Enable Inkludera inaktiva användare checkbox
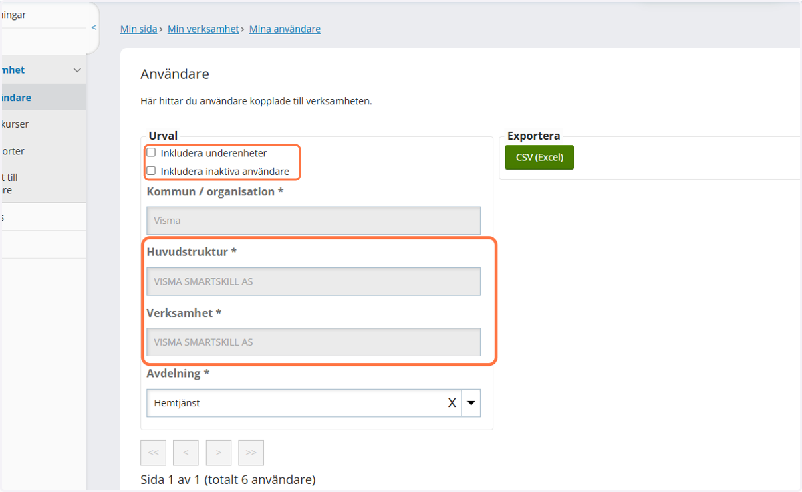 click(x=151, y=171)
